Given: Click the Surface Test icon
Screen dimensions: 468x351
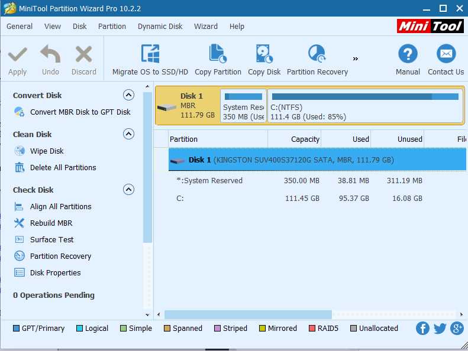Looking at the screenshot, I should tap(20, 239).
